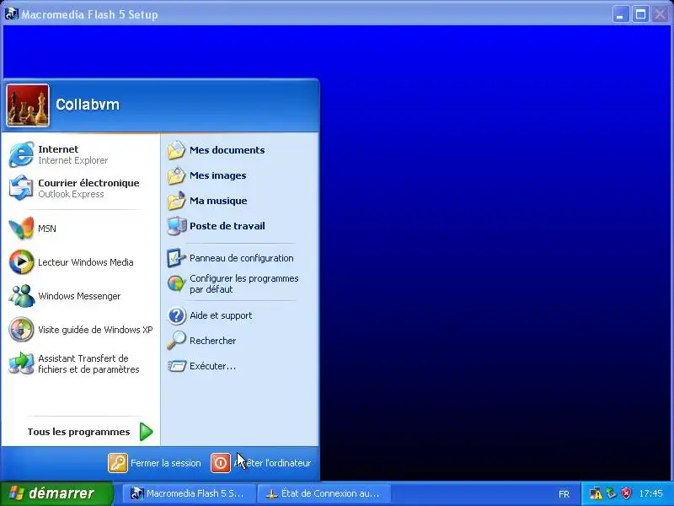Viewport: 674px width, 506px height.
Task: Click the Macromedia Flash 5 Setup title icon
Action: 12,14
